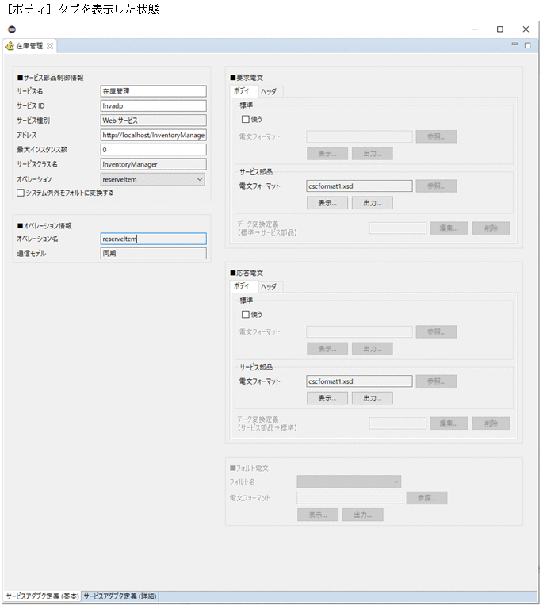
Task: Open the disabled フォルト名 dropdown
Action: coord(349,481)
